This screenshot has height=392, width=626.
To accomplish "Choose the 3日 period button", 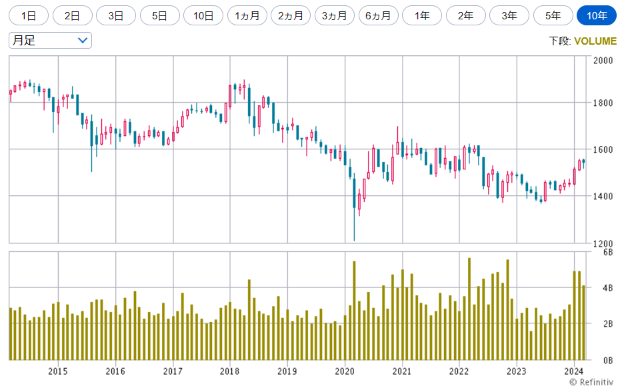I will tap(116, 15).
